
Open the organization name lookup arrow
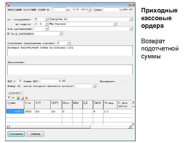(x=131, y=29)
